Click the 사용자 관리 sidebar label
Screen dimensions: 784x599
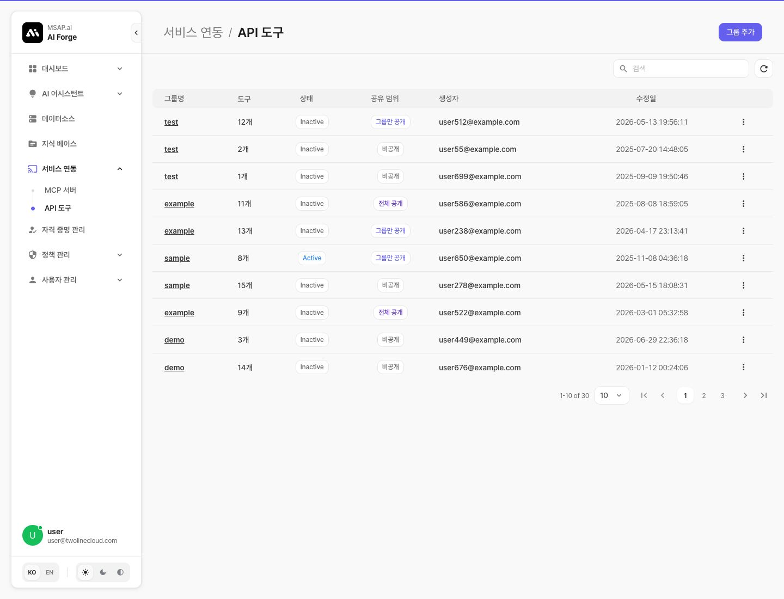pyautogui.click(x=59, y=280)
